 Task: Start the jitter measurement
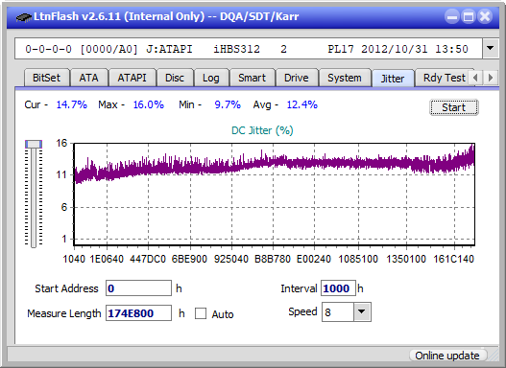click(454, 107)
